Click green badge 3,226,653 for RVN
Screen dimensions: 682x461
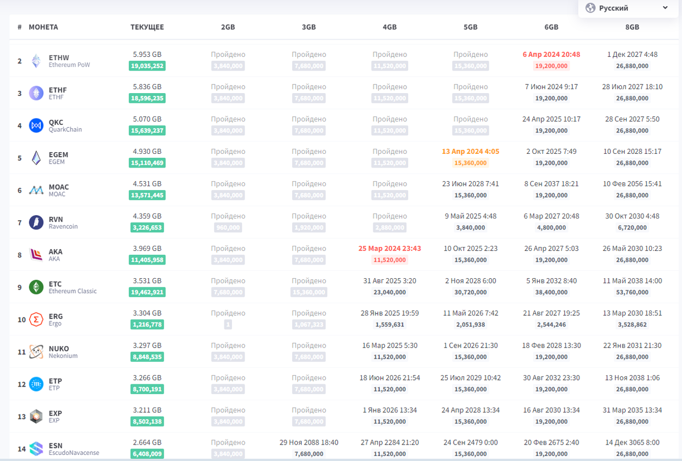pyautogui.click(x=147, y=228)
